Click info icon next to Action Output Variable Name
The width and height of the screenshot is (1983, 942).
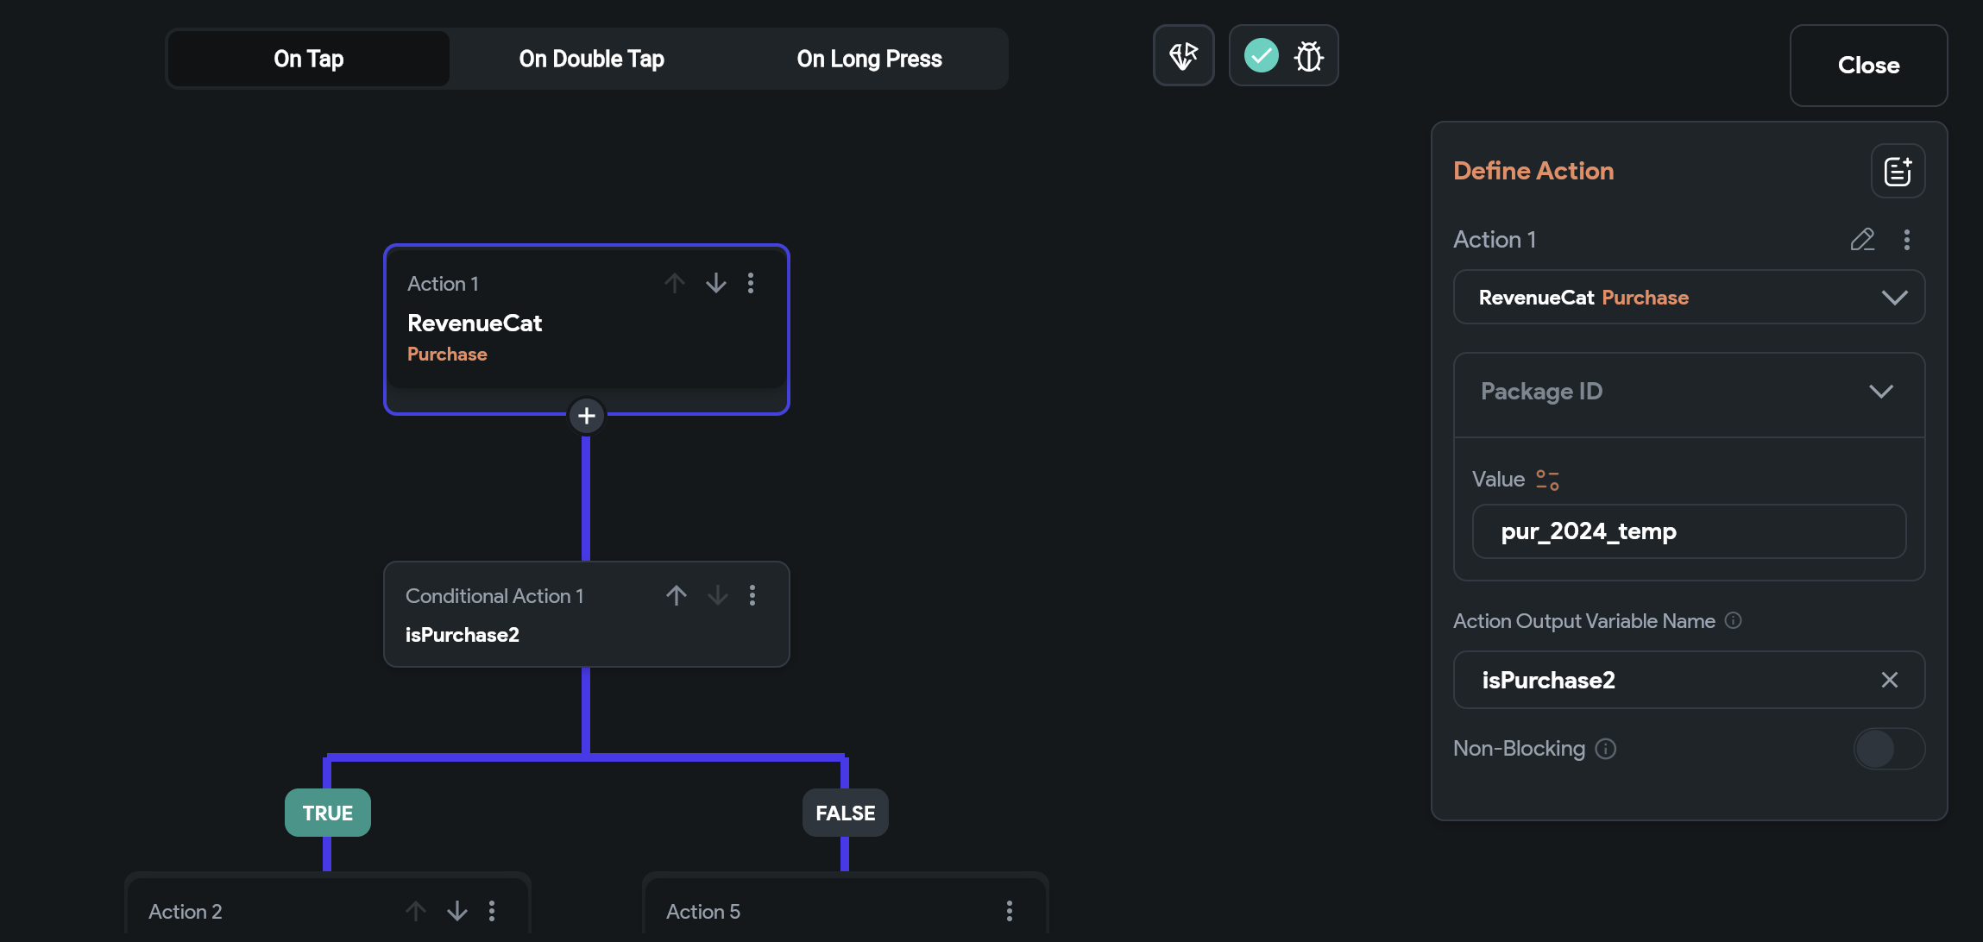(x=1733, y=620)
